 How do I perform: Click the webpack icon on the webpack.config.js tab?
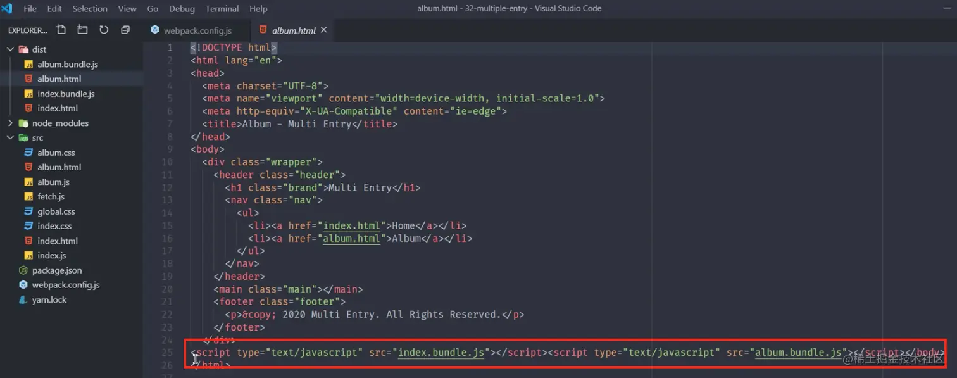coord(155,30)
